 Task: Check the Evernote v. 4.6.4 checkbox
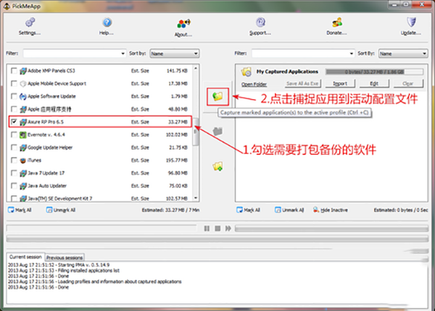point(16,134)
